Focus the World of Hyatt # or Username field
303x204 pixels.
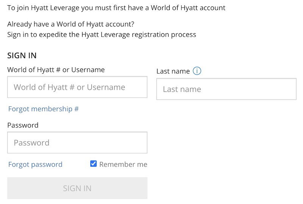77,87
